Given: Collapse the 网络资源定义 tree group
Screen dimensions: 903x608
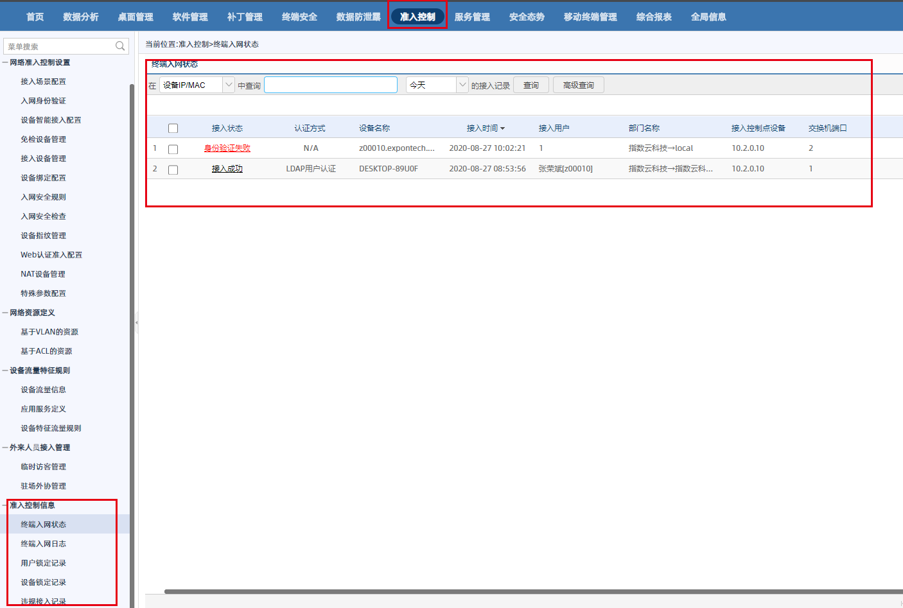Looking at the screenshot, I should (5, 313).
